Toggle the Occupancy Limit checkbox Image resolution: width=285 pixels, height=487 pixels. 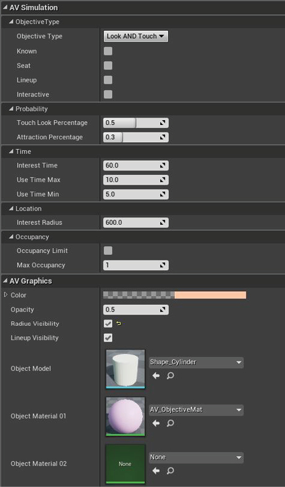[x=108, y=251]
